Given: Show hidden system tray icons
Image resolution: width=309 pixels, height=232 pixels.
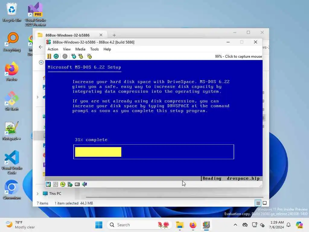Looking at the screenshot, I should pos(235,225).
